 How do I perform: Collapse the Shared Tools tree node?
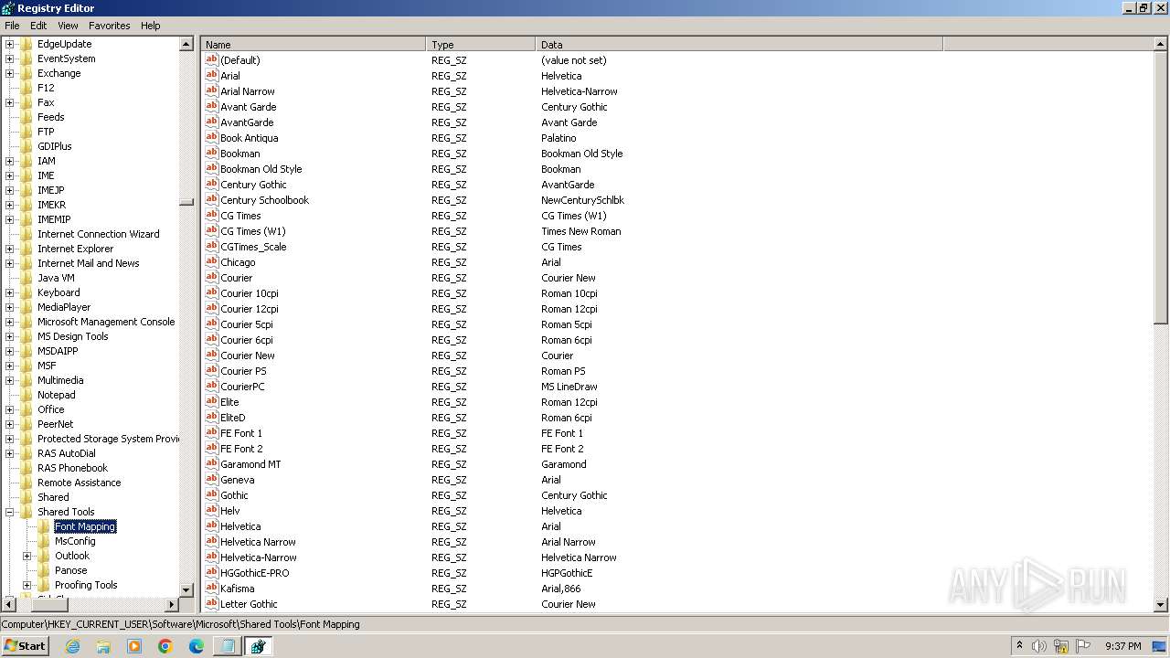[x=10, y=512]
